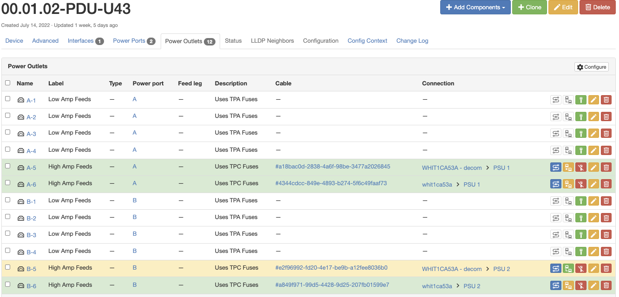
Task: Click the green Clone button
Action: [x=529, y=7]
